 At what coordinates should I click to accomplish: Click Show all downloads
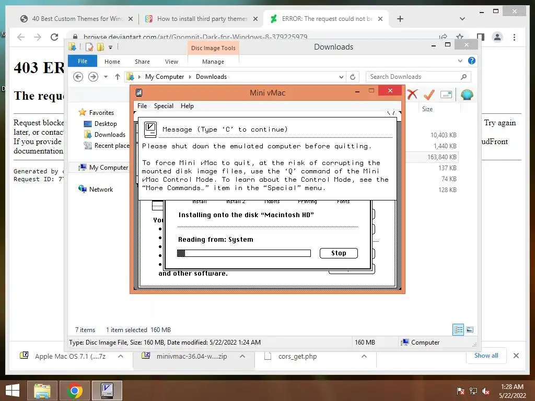pos(486,356)
